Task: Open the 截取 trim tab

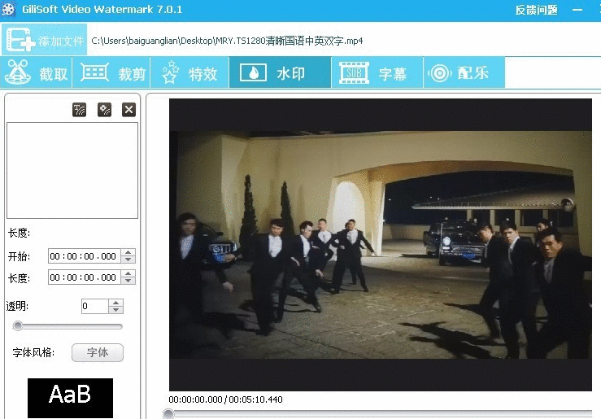Action: click(37, 72)
